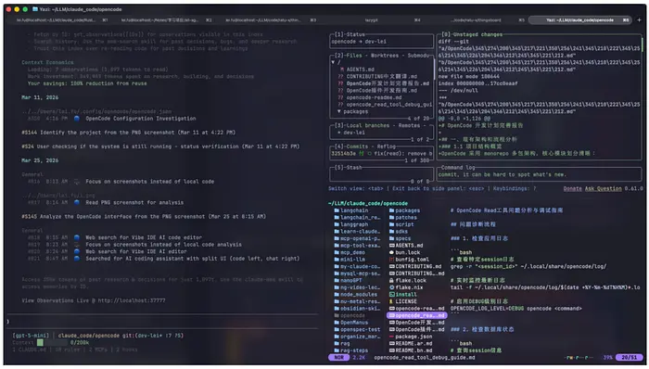The height and width of the screenshot is (369, 649).
Task: Click 'Read PNG screenshot for analysis' entry
Action: [x=134, y=203]
